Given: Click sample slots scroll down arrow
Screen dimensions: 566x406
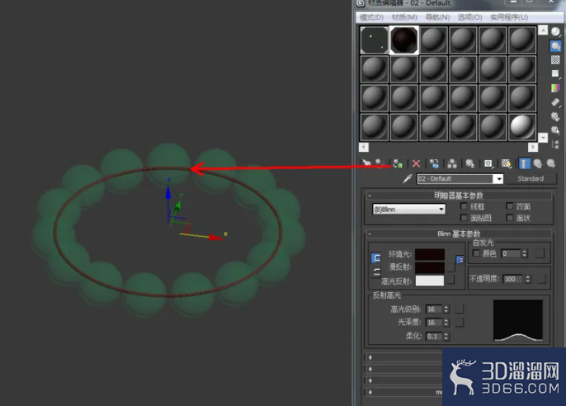Looking at the screenshot, I should point(543,138).
